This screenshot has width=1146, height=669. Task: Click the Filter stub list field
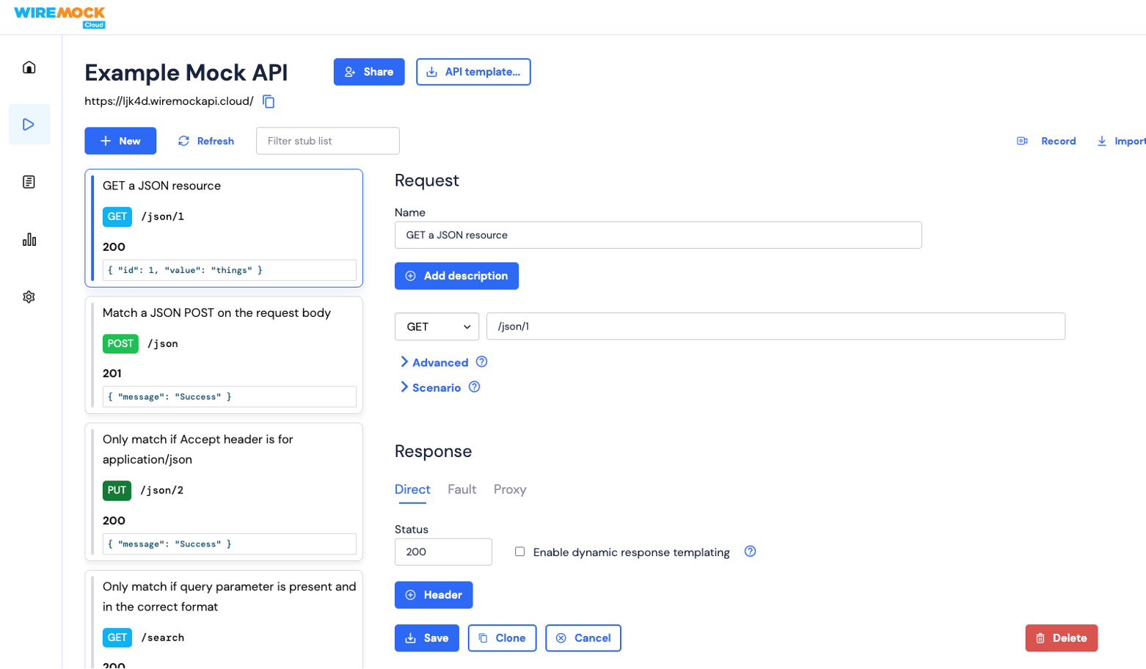click(327, 140)
